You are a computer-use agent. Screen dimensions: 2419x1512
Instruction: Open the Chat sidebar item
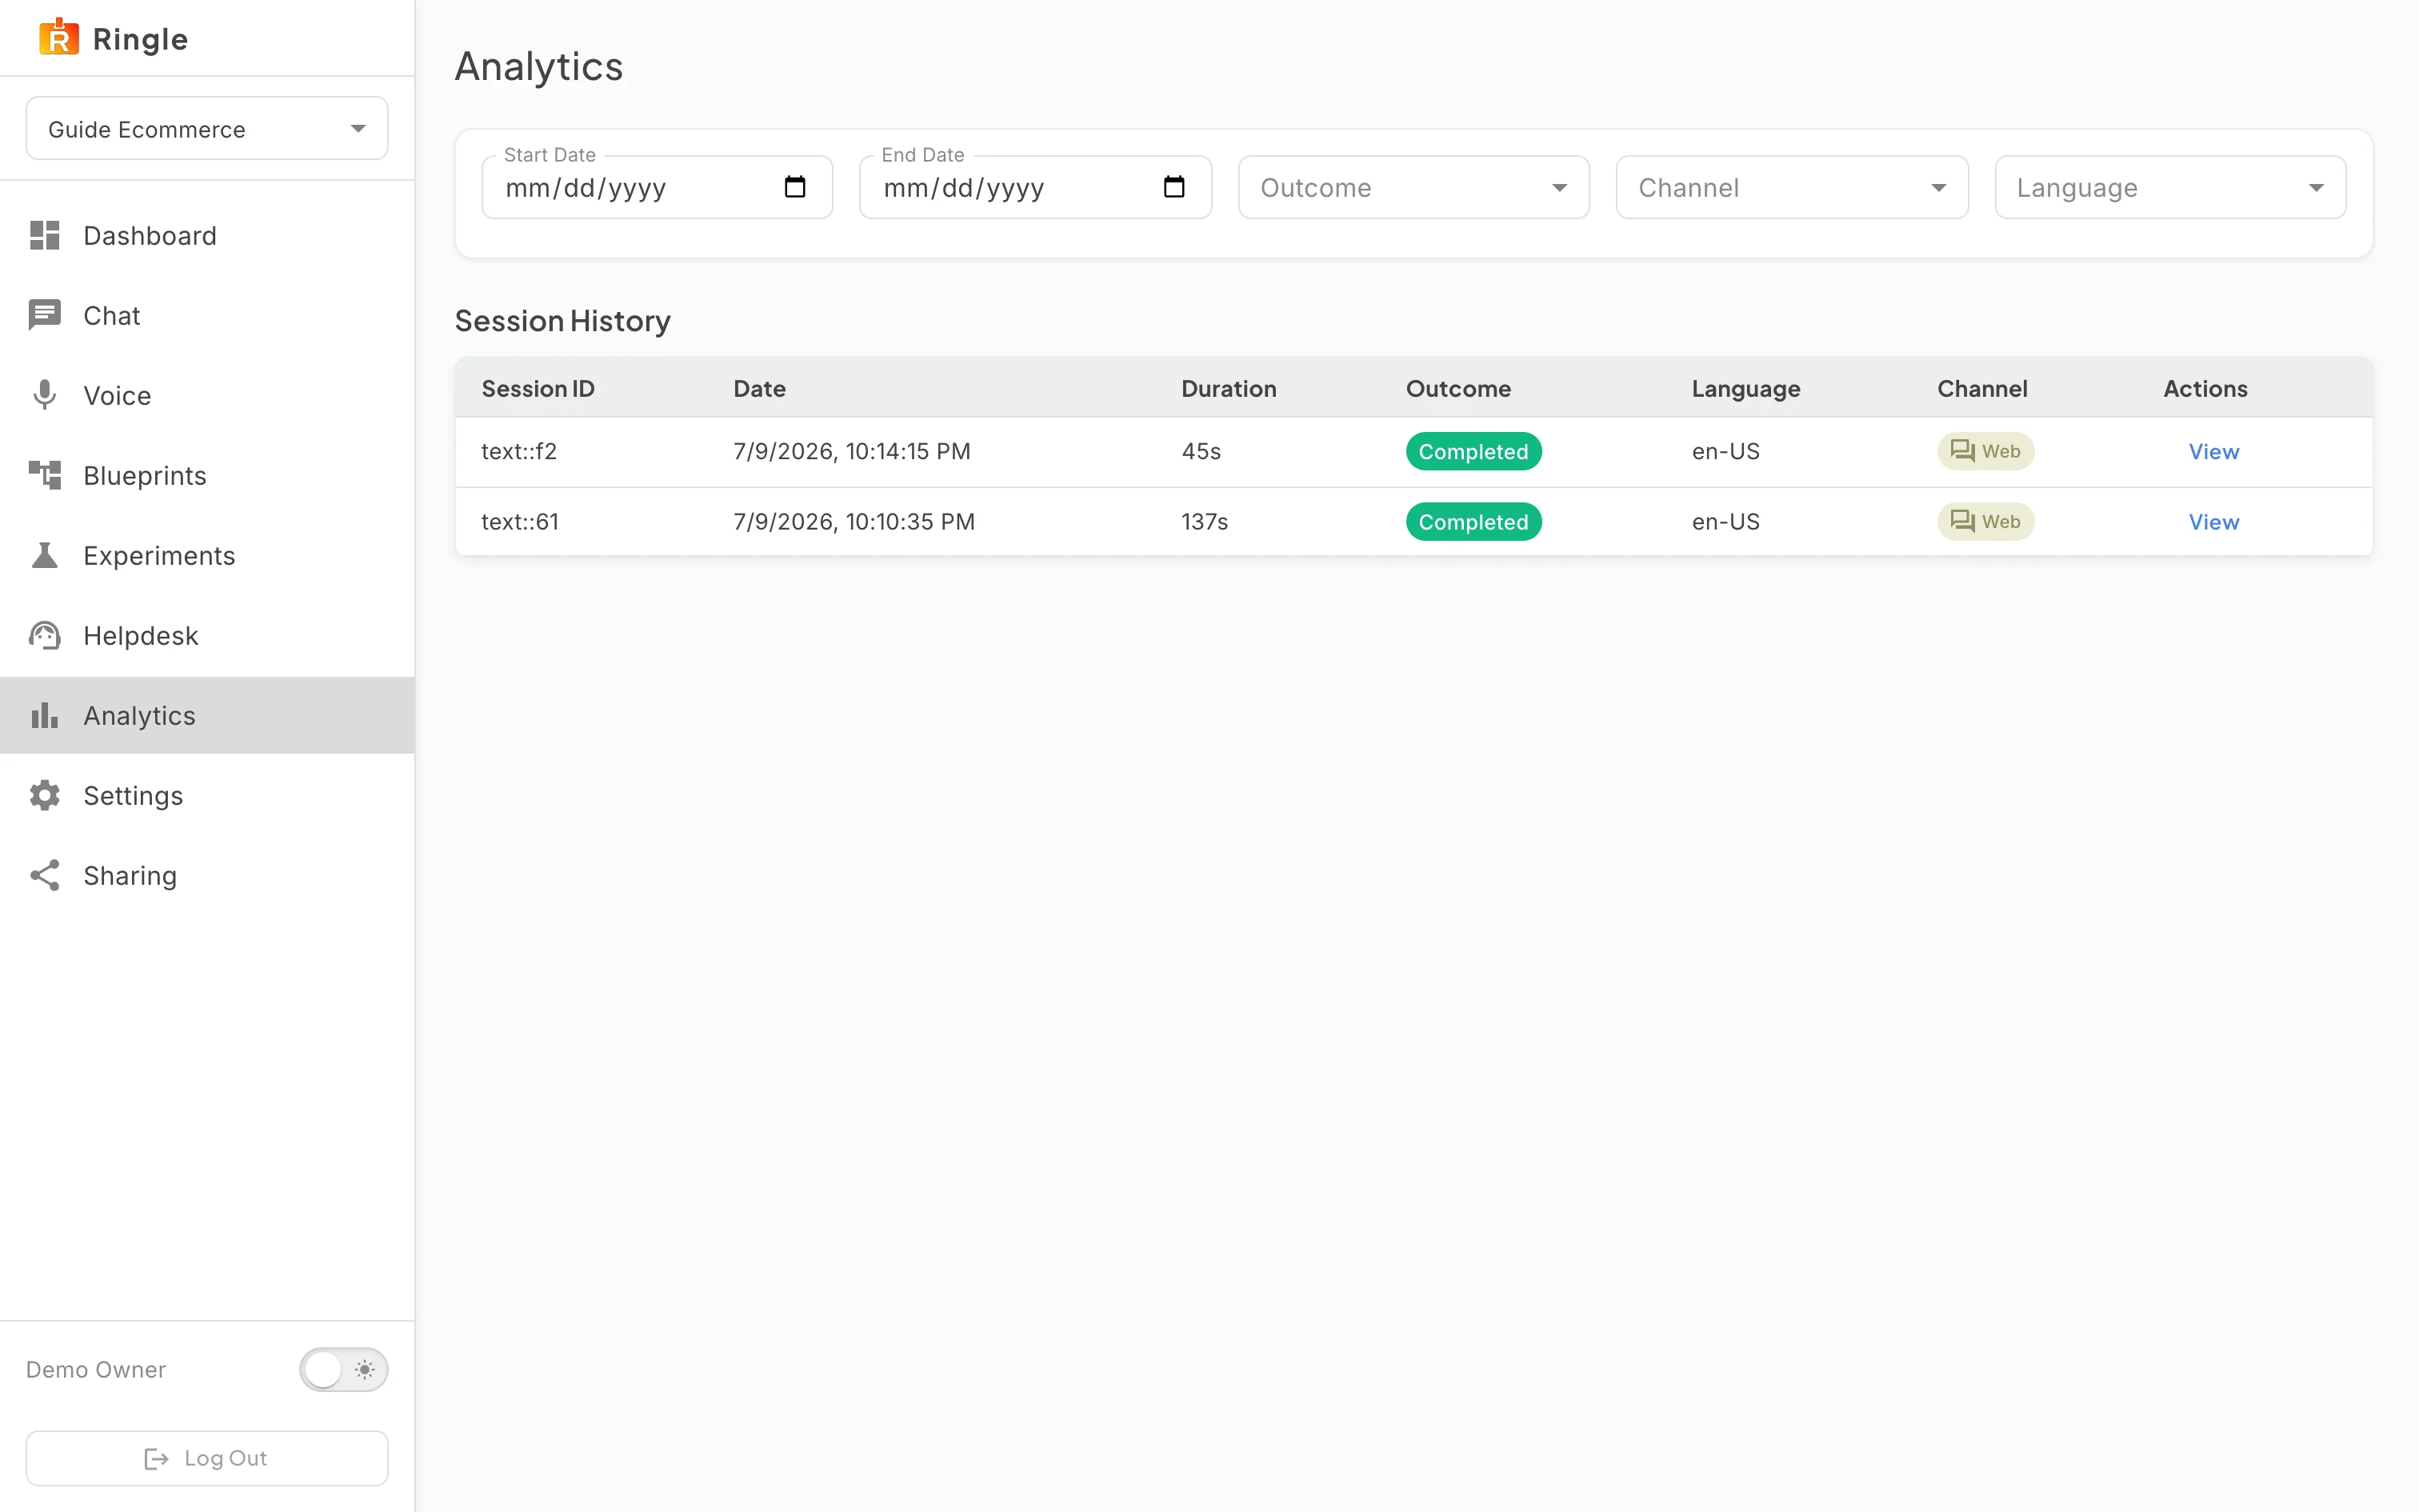[x=207, y=315]
